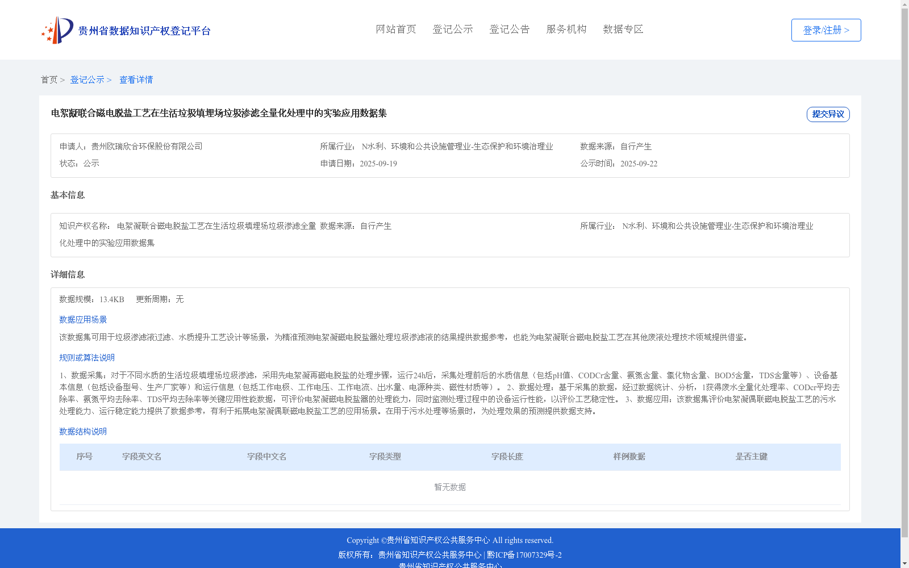The image size is (909, 568).
Task: Click the 公示时间 2025-09-22 value
Action: [639, 164]
